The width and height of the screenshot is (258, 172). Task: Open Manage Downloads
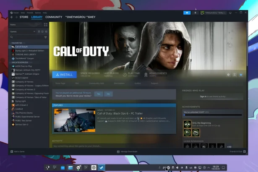pos(127,151)
